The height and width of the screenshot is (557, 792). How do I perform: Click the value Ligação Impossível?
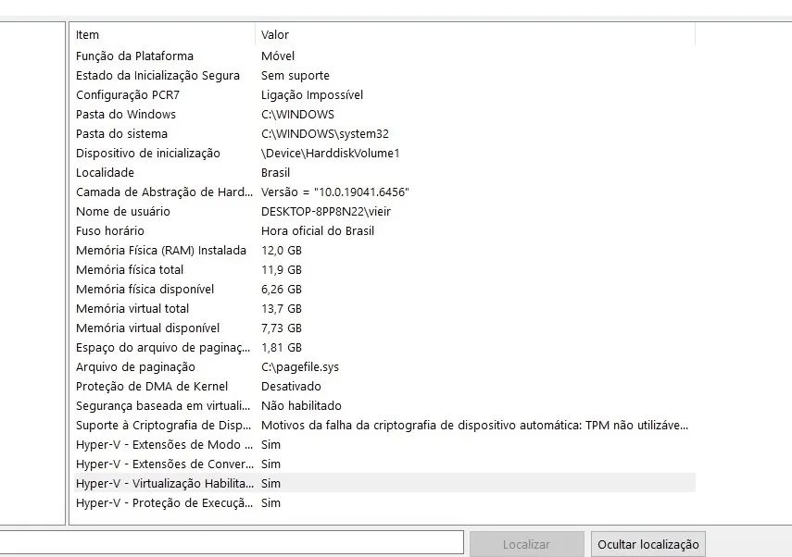click(x=311, y=95)
